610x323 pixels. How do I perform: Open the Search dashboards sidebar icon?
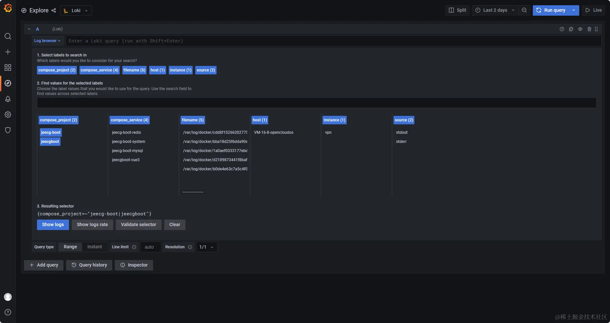coord(8,36)
